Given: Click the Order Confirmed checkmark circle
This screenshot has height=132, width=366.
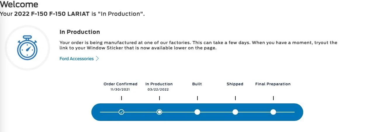Looking at the screenshot, I should [x=122, y=112].
